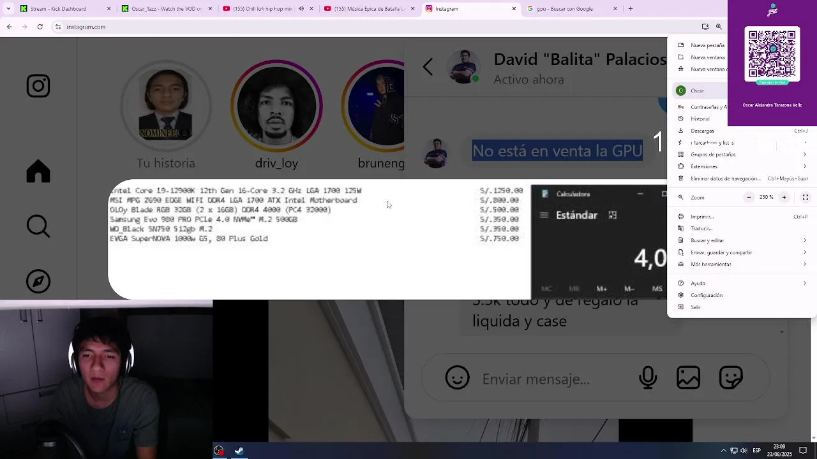Screen dimensions: 817x459
Task: Open the emoji picker in the message box
Action: coord(457,378)
